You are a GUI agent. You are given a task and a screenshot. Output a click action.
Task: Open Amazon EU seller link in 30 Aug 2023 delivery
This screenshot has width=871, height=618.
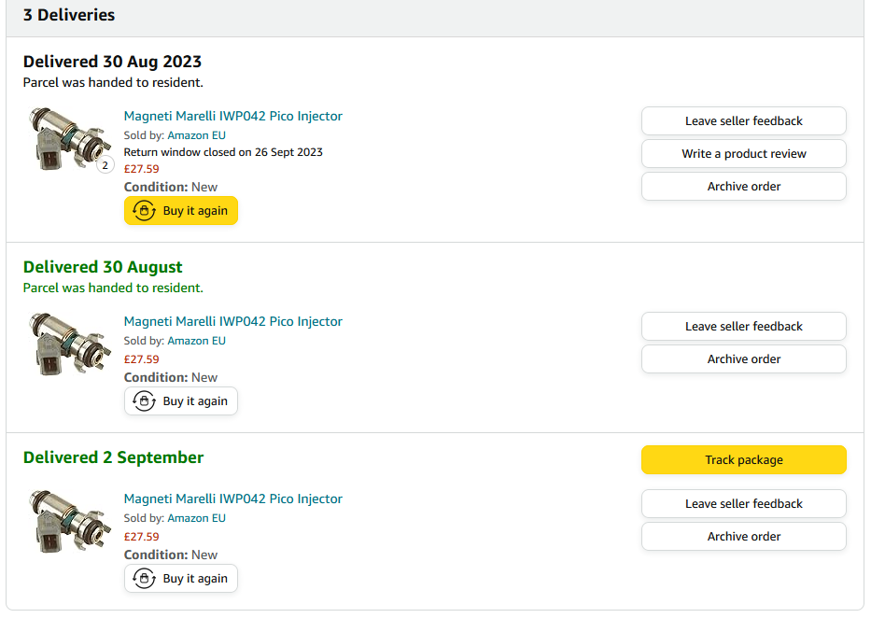tap(196, 135)
